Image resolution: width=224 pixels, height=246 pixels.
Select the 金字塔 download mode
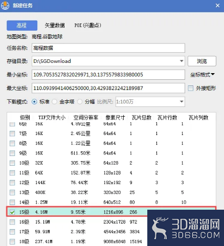point(54,102)
